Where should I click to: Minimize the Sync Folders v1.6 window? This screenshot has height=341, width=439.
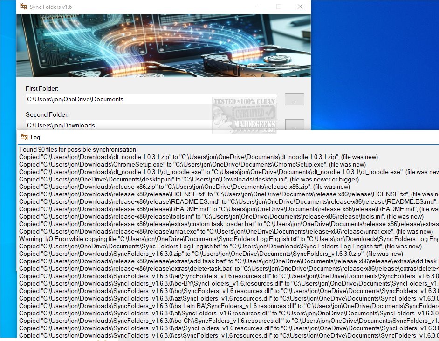click(258, 7)
